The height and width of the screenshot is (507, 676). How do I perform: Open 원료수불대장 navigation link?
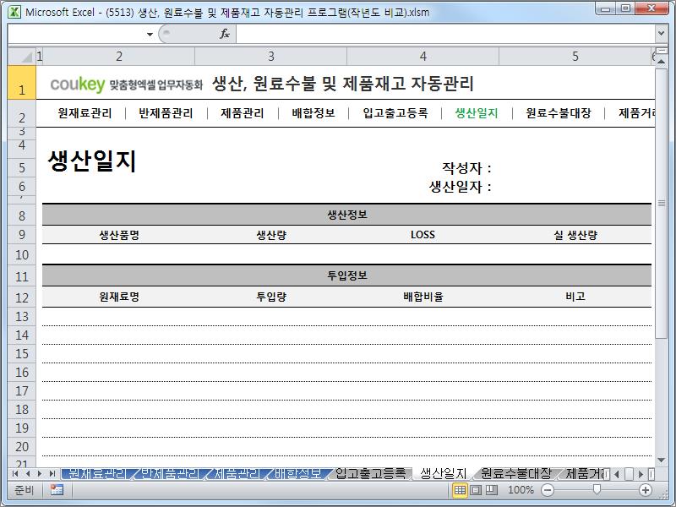pos(559,113)
